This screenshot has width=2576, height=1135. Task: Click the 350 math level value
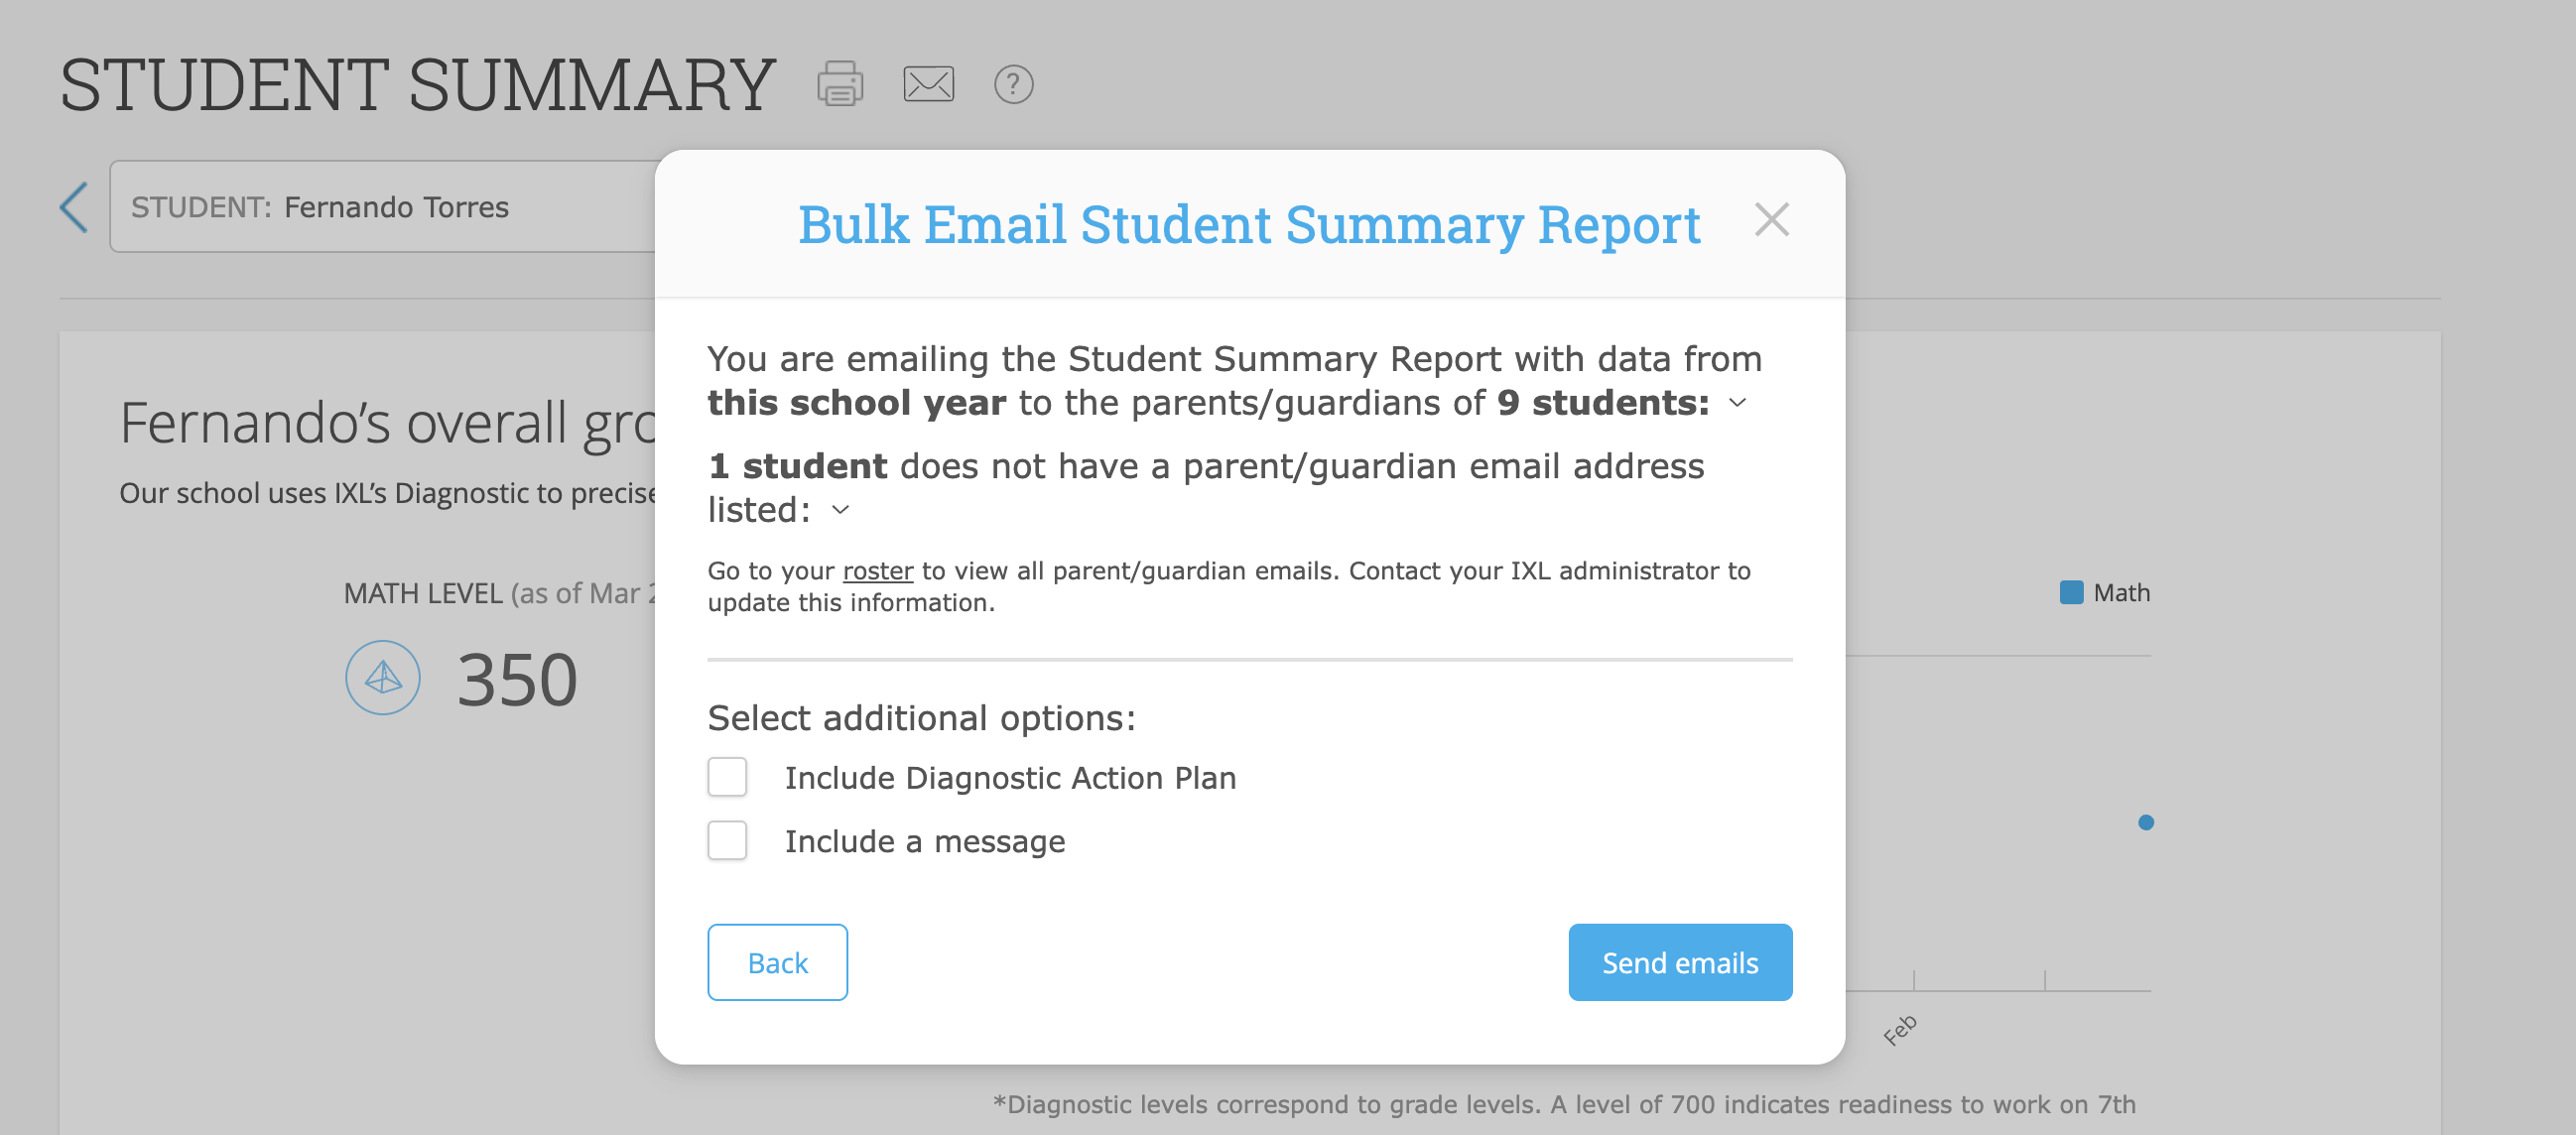coord(516,678)
